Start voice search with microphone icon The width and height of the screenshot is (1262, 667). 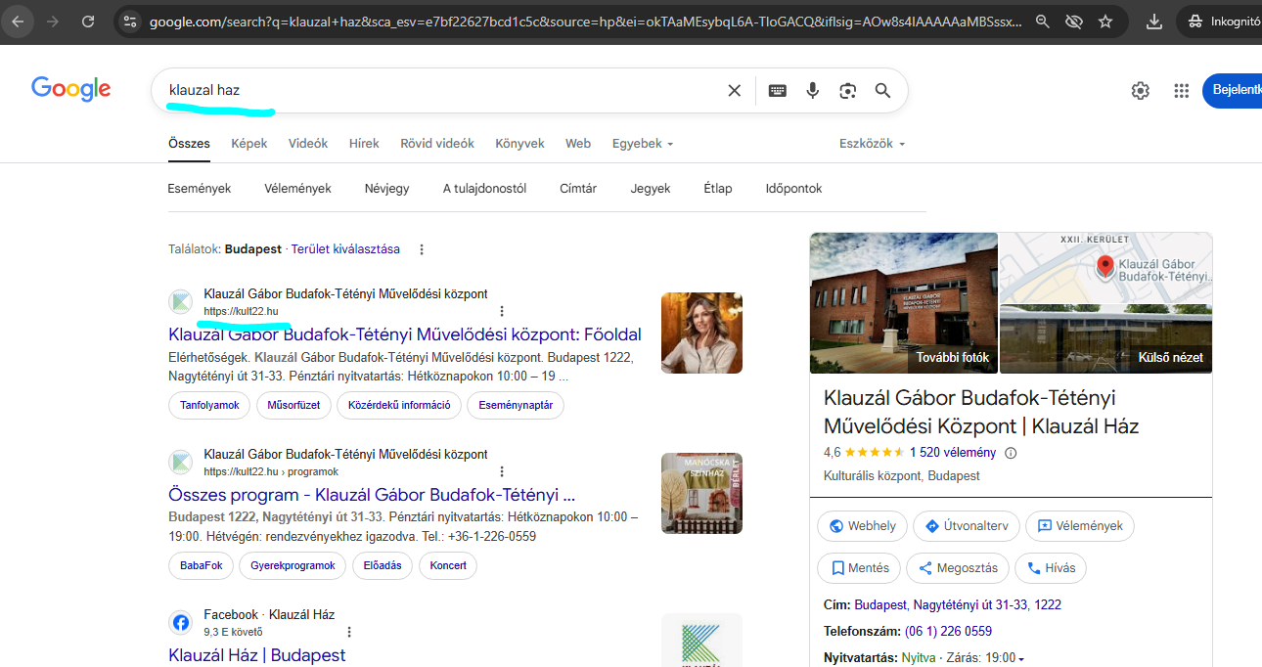coord(812,91)
